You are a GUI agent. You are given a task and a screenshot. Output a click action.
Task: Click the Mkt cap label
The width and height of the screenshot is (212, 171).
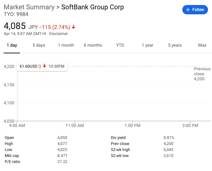pos(12,156)
